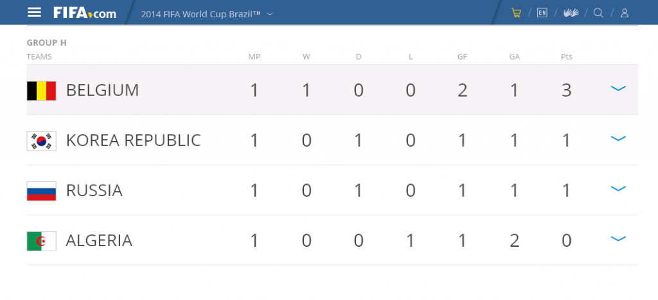Open the yellow shopping cart icon
The image size is (658, 300).
[x=516, y=13]
